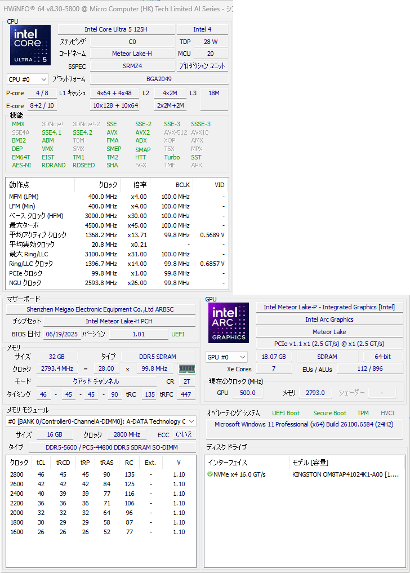Open the GPU #0 selector dropdown

pos(227,357)
